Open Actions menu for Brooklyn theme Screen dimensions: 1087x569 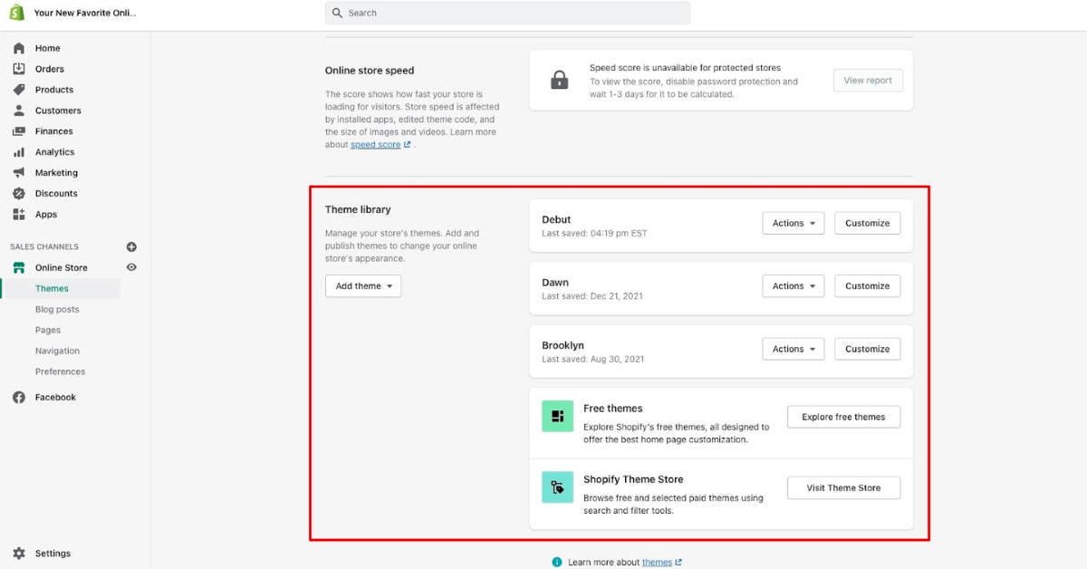coord(793,349)
